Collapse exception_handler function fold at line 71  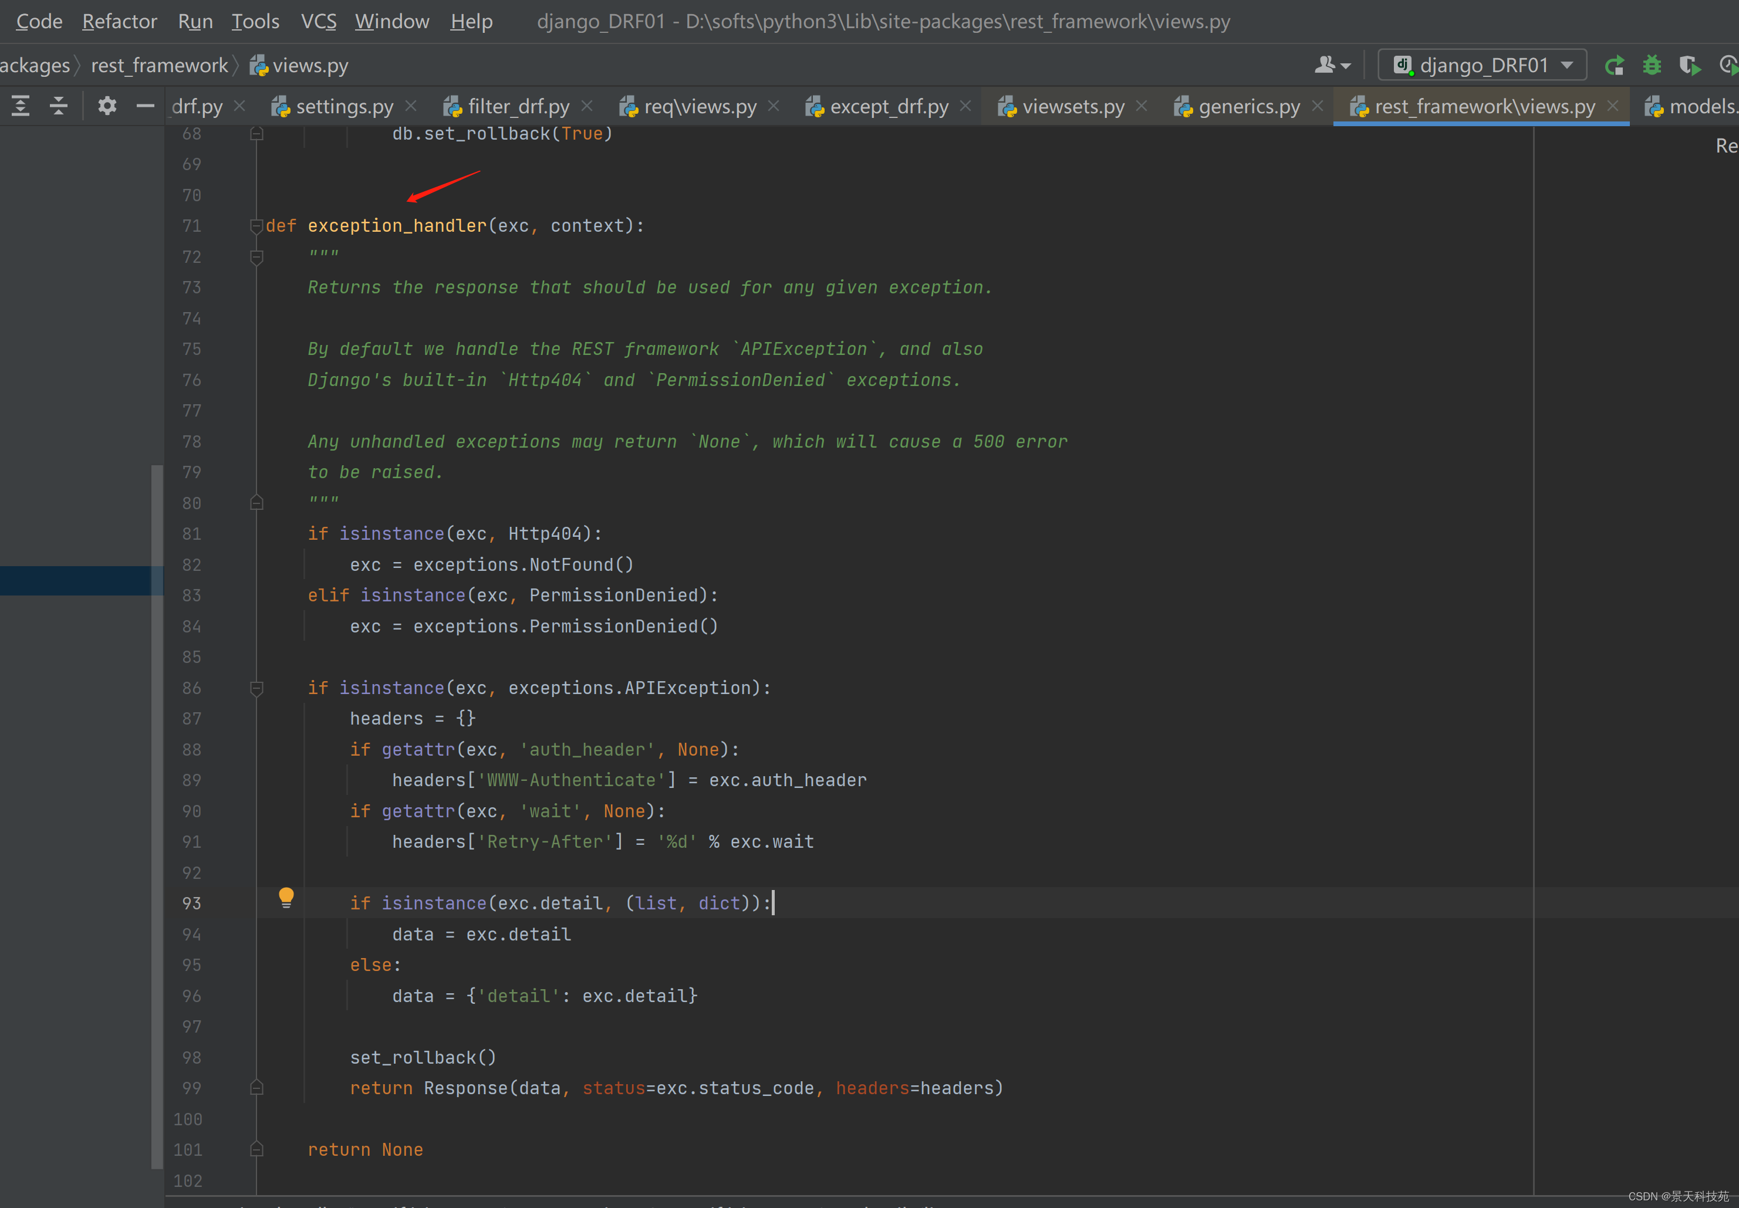coord(256,225)
